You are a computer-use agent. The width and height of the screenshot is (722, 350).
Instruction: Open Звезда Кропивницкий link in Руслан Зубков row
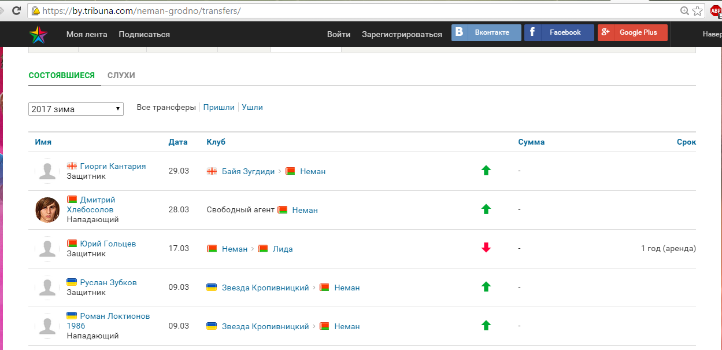pos(265,288)
